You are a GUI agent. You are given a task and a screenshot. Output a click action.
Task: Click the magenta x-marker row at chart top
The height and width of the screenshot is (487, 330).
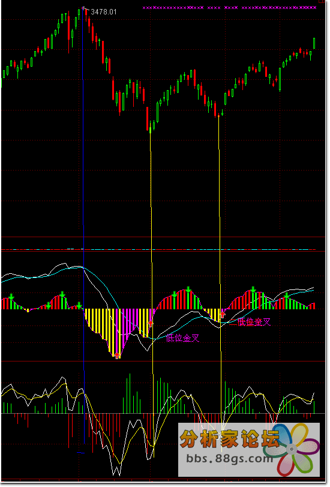point(229,8)
